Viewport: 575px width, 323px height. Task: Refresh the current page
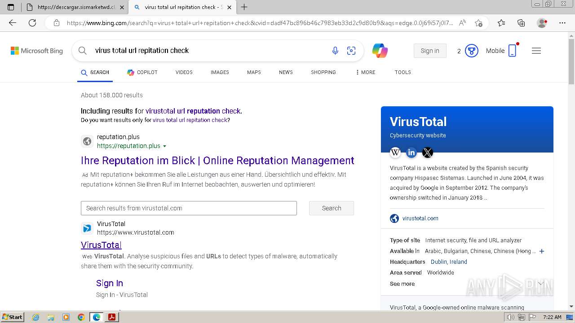pos(32,23)
